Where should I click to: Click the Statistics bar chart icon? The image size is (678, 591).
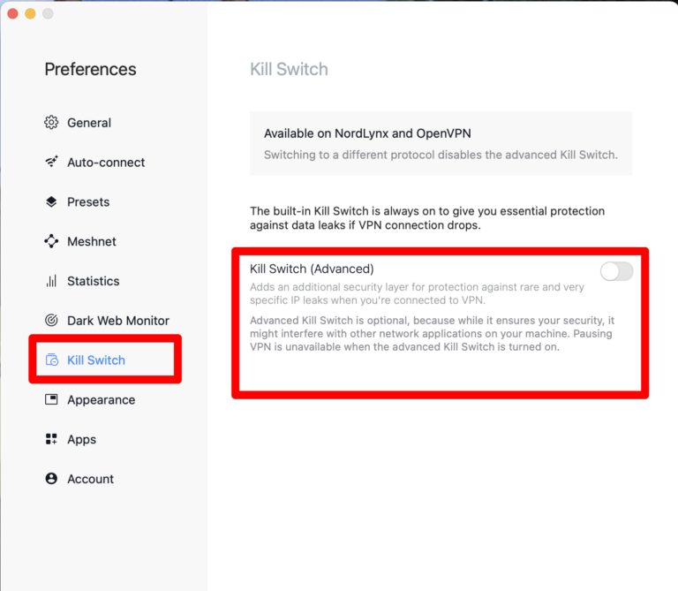[51, 281]
